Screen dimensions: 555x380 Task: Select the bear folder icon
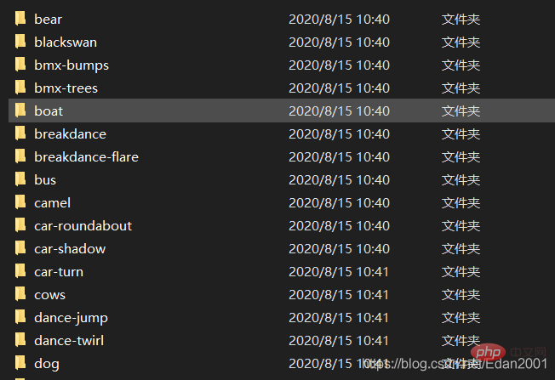pyautogui.click(x=20, y=19)
